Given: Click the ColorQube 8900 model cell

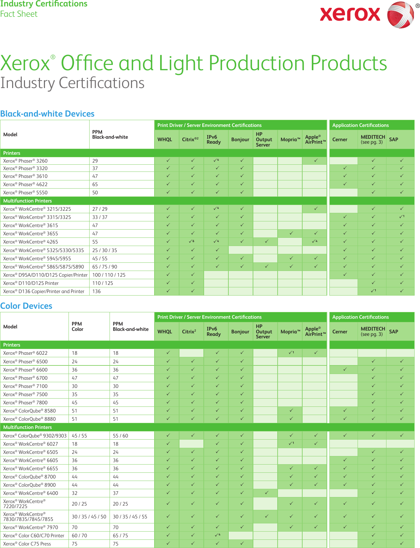Looking at the screenshot, I should (x=35, y=485).
